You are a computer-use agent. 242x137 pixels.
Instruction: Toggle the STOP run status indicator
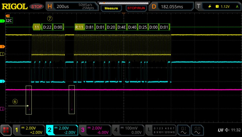pyautogui.click(x=37, y=6)
